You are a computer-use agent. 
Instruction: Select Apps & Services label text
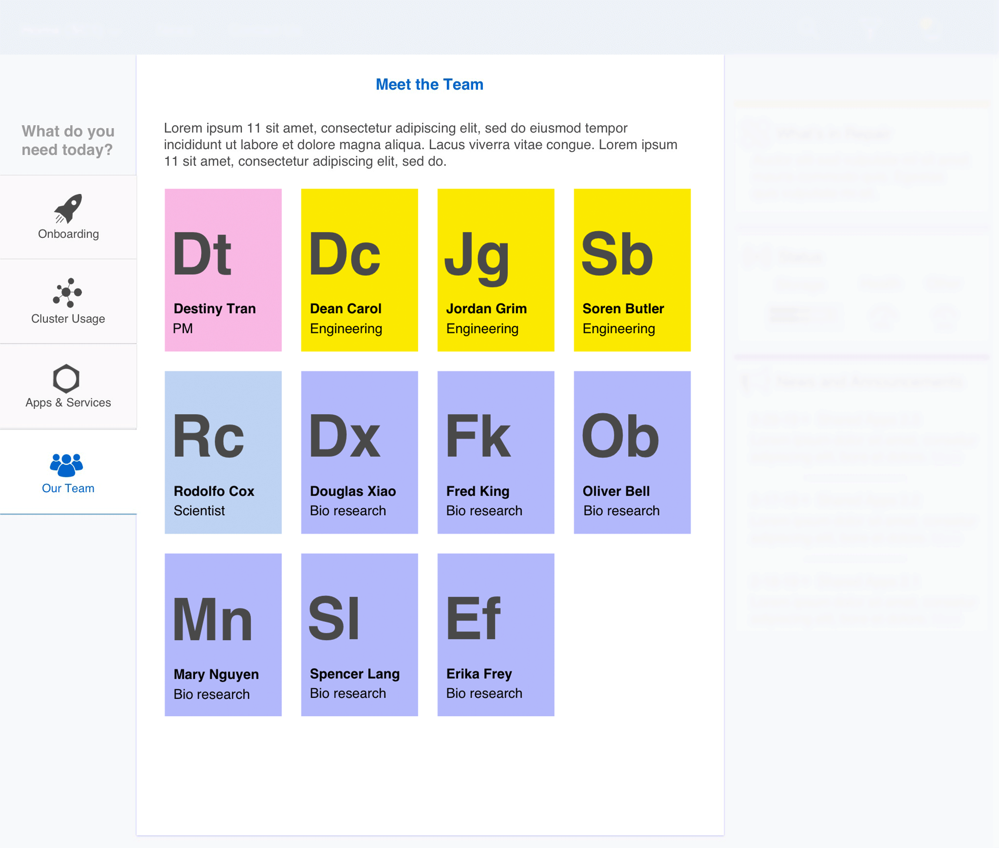[68, 403]
